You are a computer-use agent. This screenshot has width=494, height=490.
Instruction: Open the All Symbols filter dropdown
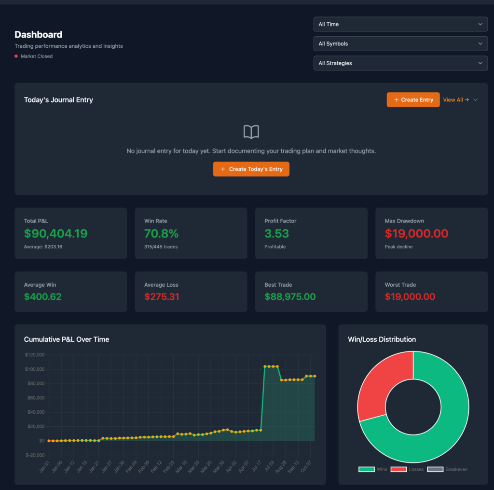(400, 43)
